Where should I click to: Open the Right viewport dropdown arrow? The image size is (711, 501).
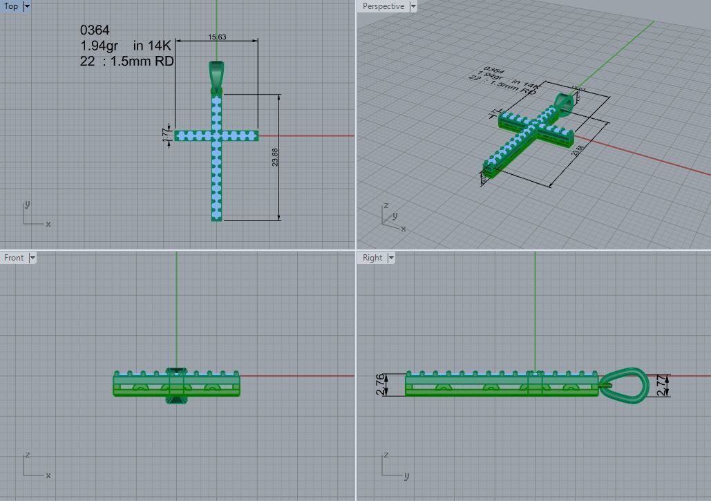point(391,258)
